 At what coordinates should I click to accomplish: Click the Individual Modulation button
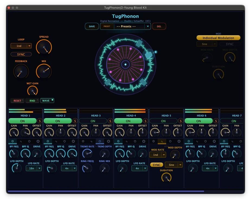tap(218, 38)
